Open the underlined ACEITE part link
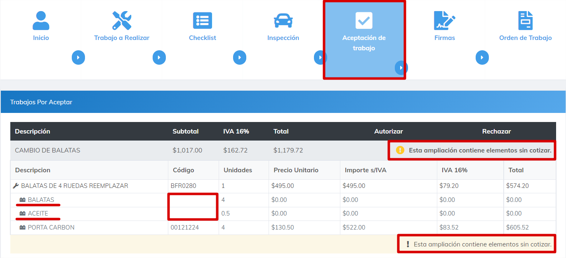Screen dimensions: 566x258 (38, 213)
